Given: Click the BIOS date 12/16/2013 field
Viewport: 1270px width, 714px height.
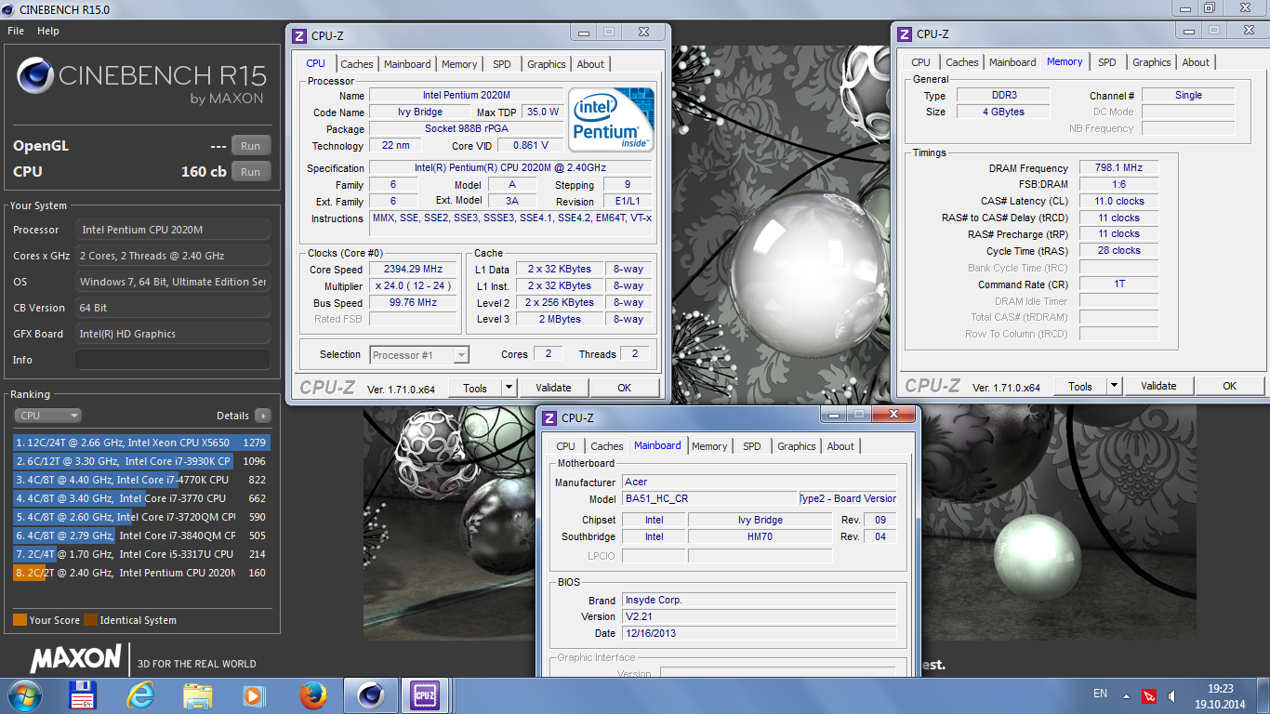Looking at the screenshot, I should [759, 633].
